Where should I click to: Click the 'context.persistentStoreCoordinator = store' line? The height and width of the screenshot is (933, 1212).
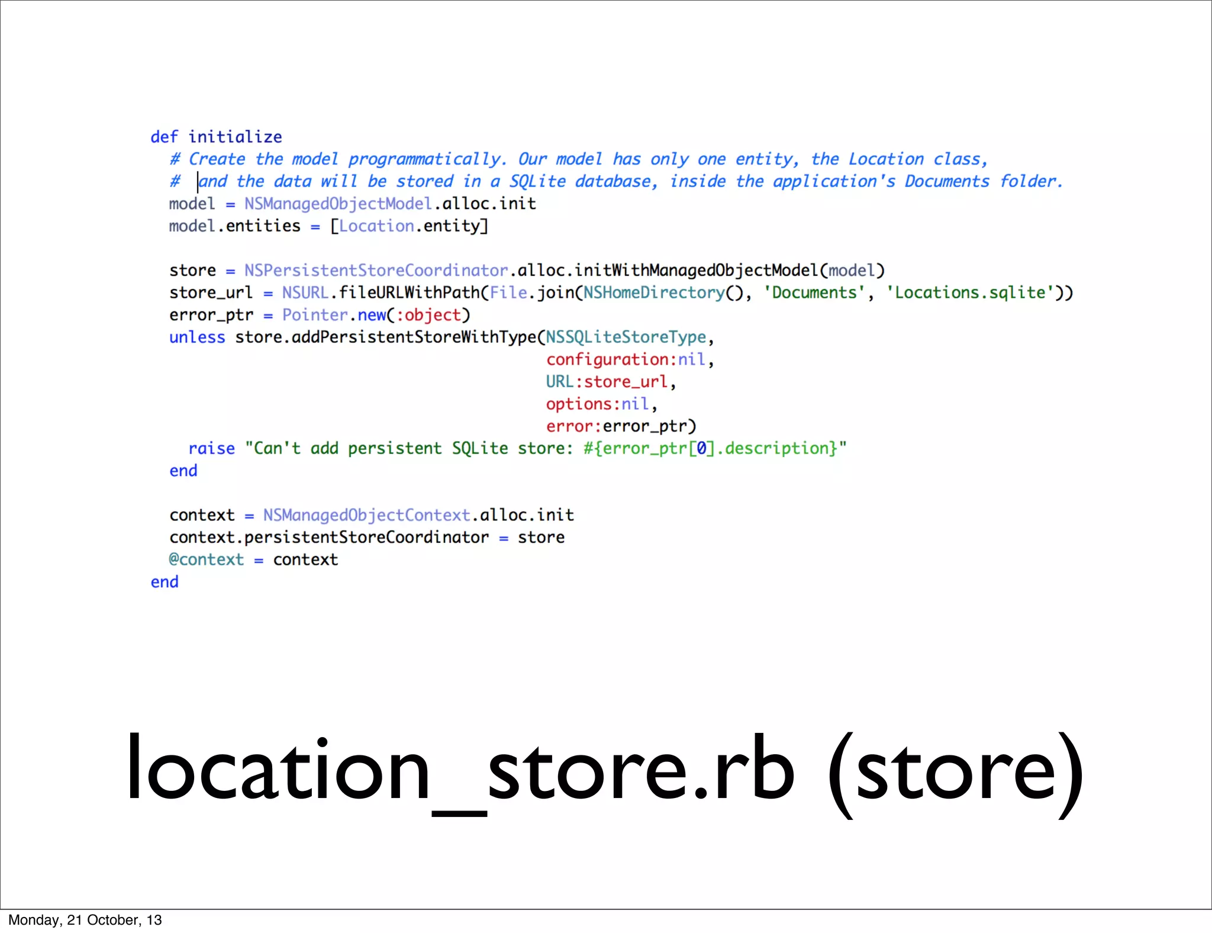[x=367, y=538]
